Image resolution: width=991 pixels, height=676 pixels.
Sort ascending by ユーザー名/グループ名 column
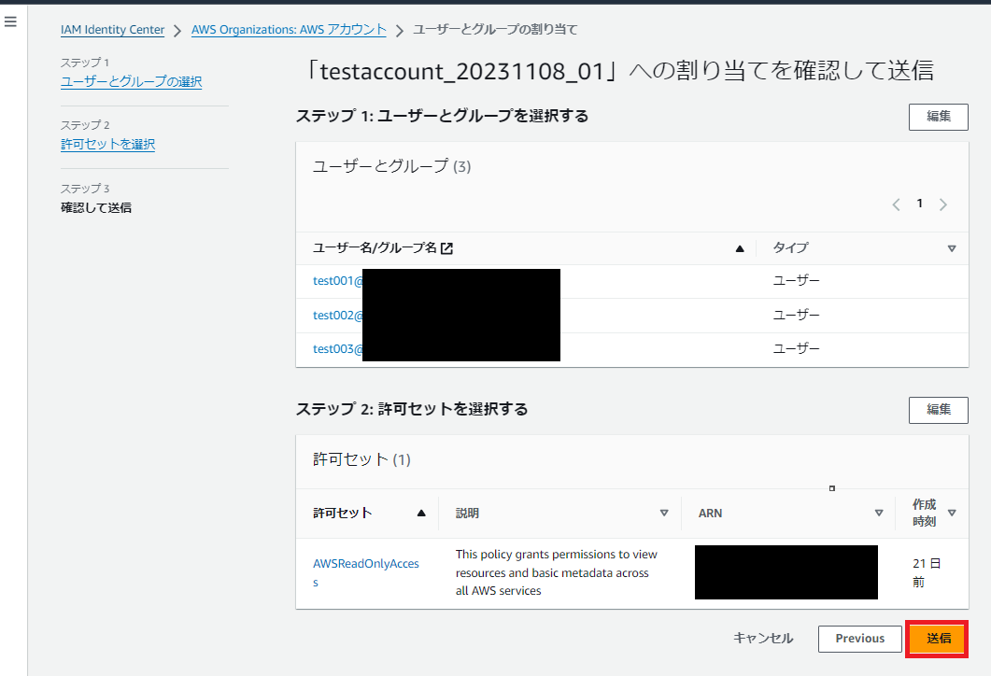[x=740, y=248]
